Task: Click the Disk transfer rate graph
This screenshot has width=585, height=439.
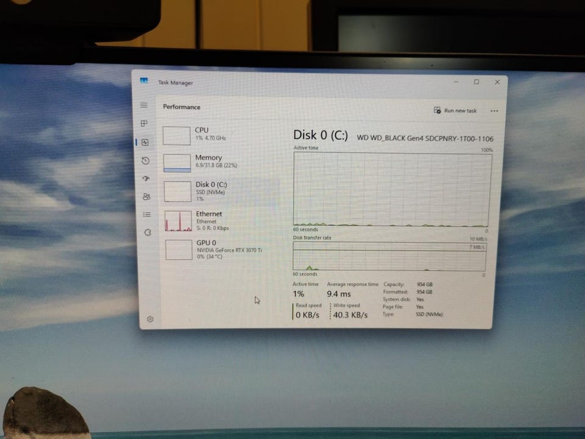Action: click(x=389, y=256)
